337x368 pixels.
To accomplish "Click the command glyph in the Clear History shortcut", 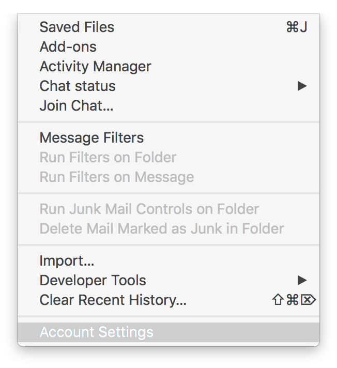I will (293, 300).
